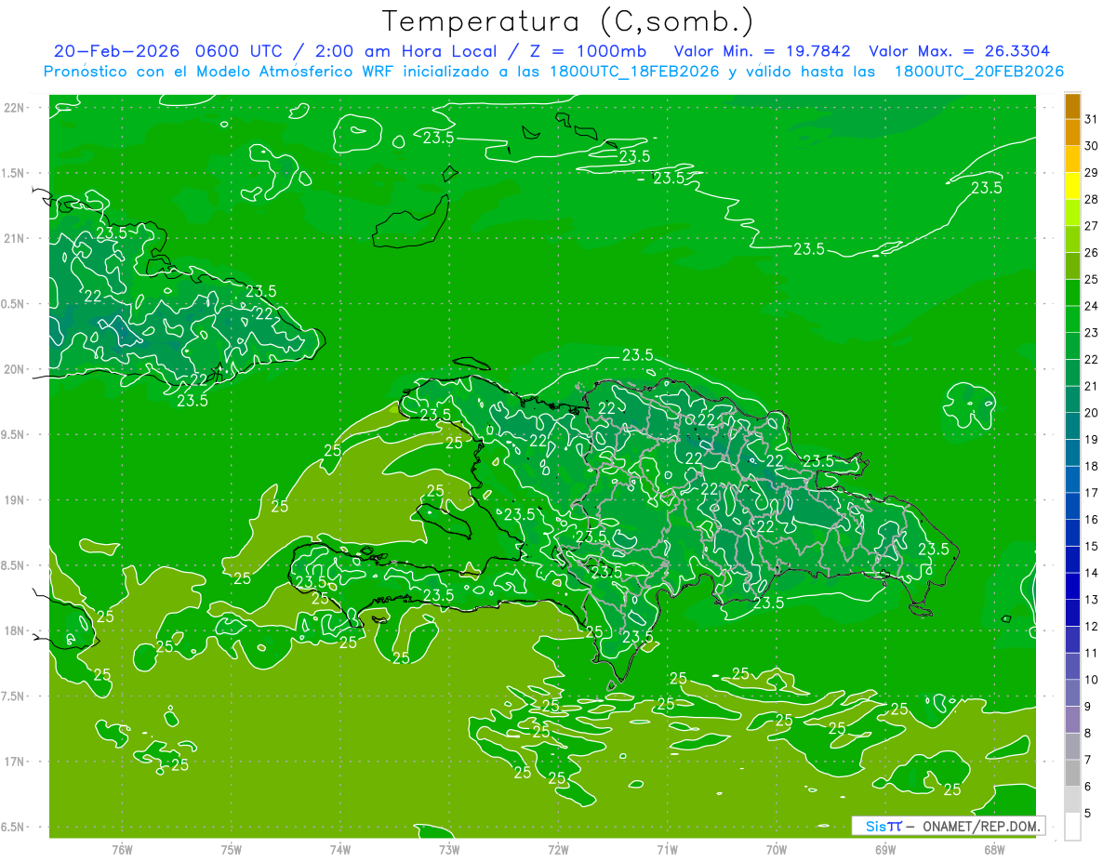Click the '18N' latitude axis label
This screenshot has height=862, width=1116.
tap(15, 630)
